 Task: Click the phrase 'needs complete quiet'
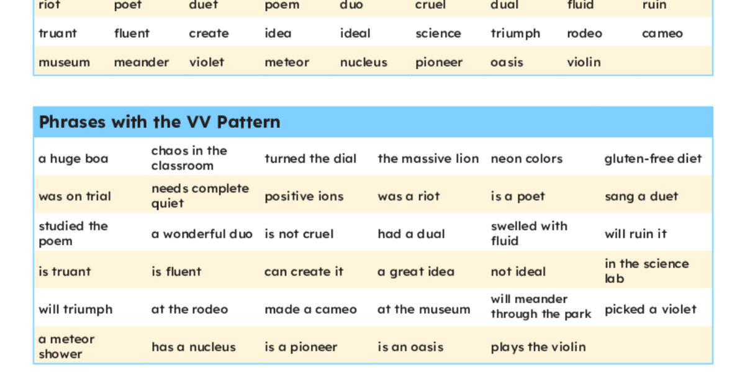tap(200, 196)
